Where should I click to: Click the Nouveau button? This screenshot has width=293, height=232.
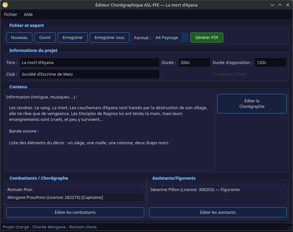point(19,37)
